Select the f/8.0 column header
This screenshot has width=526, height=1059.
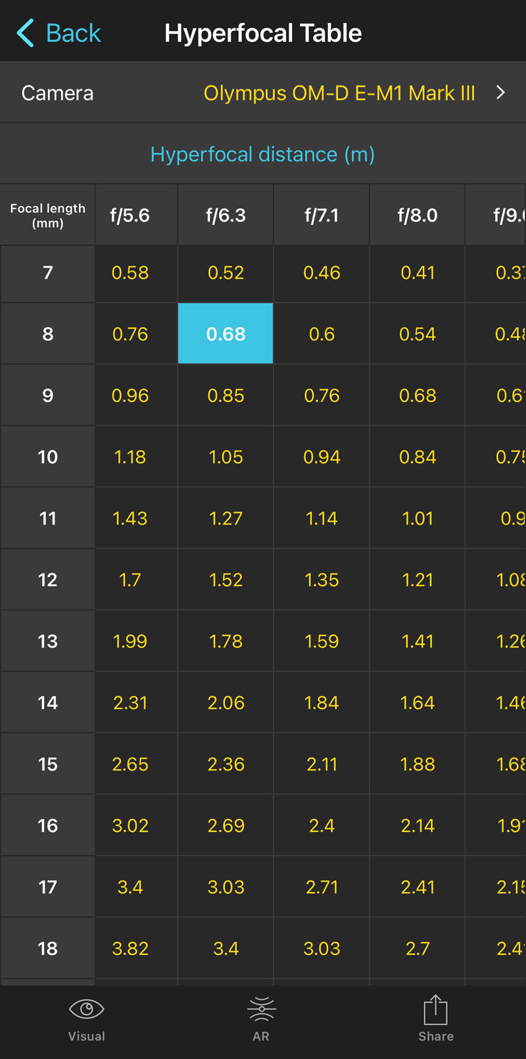(418, 216)
